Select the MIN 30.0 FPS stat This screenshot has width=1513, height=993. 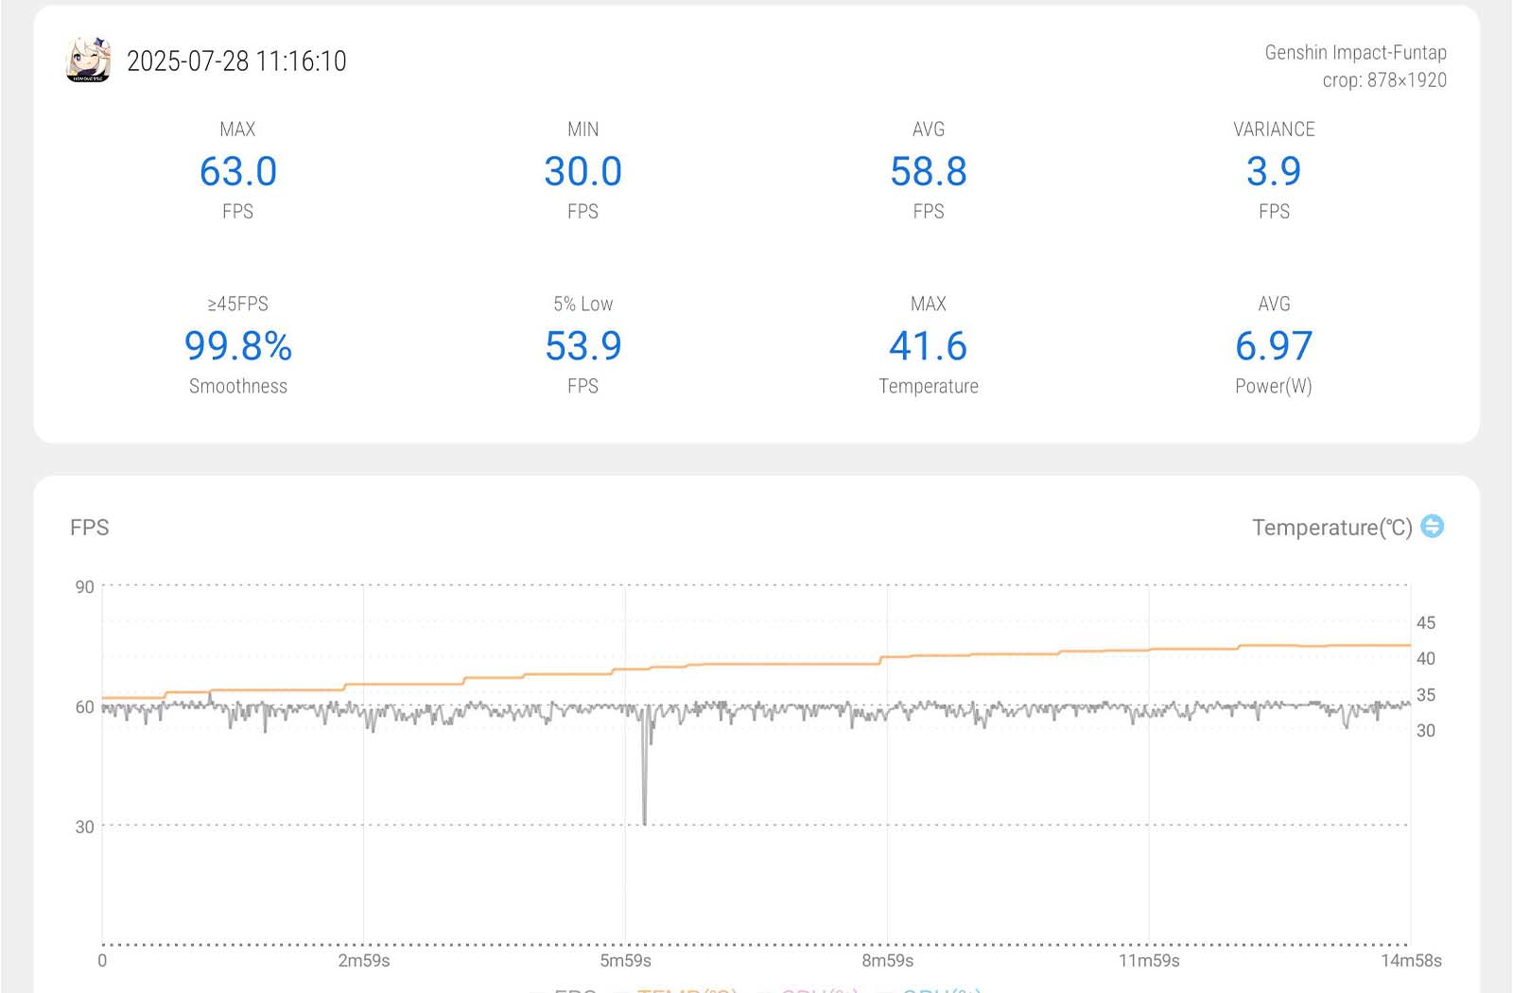click(x=583, y=171)
